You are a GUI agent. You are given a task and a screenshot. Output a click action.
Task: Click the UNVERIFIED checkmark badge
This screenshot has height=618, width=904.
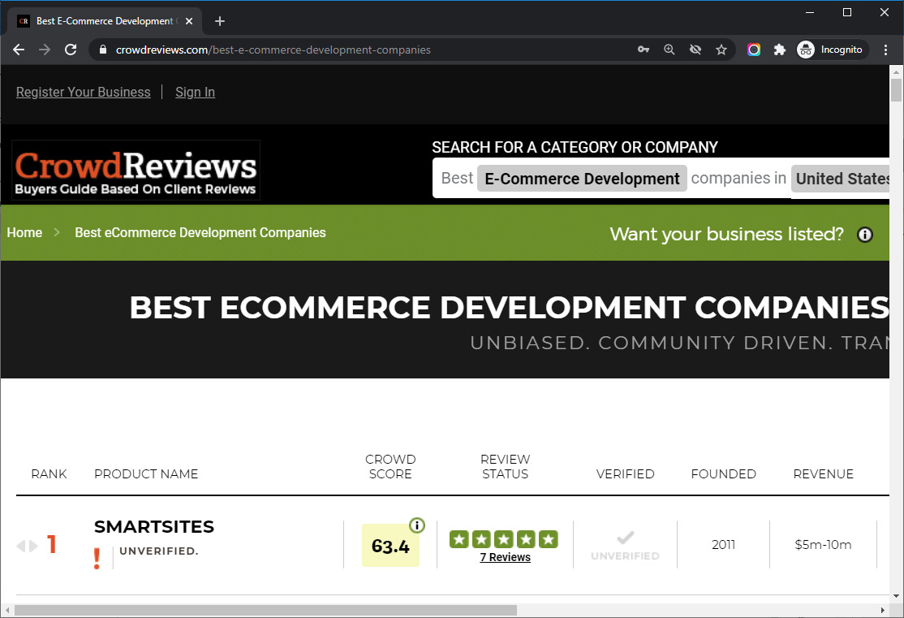(625, 546)
